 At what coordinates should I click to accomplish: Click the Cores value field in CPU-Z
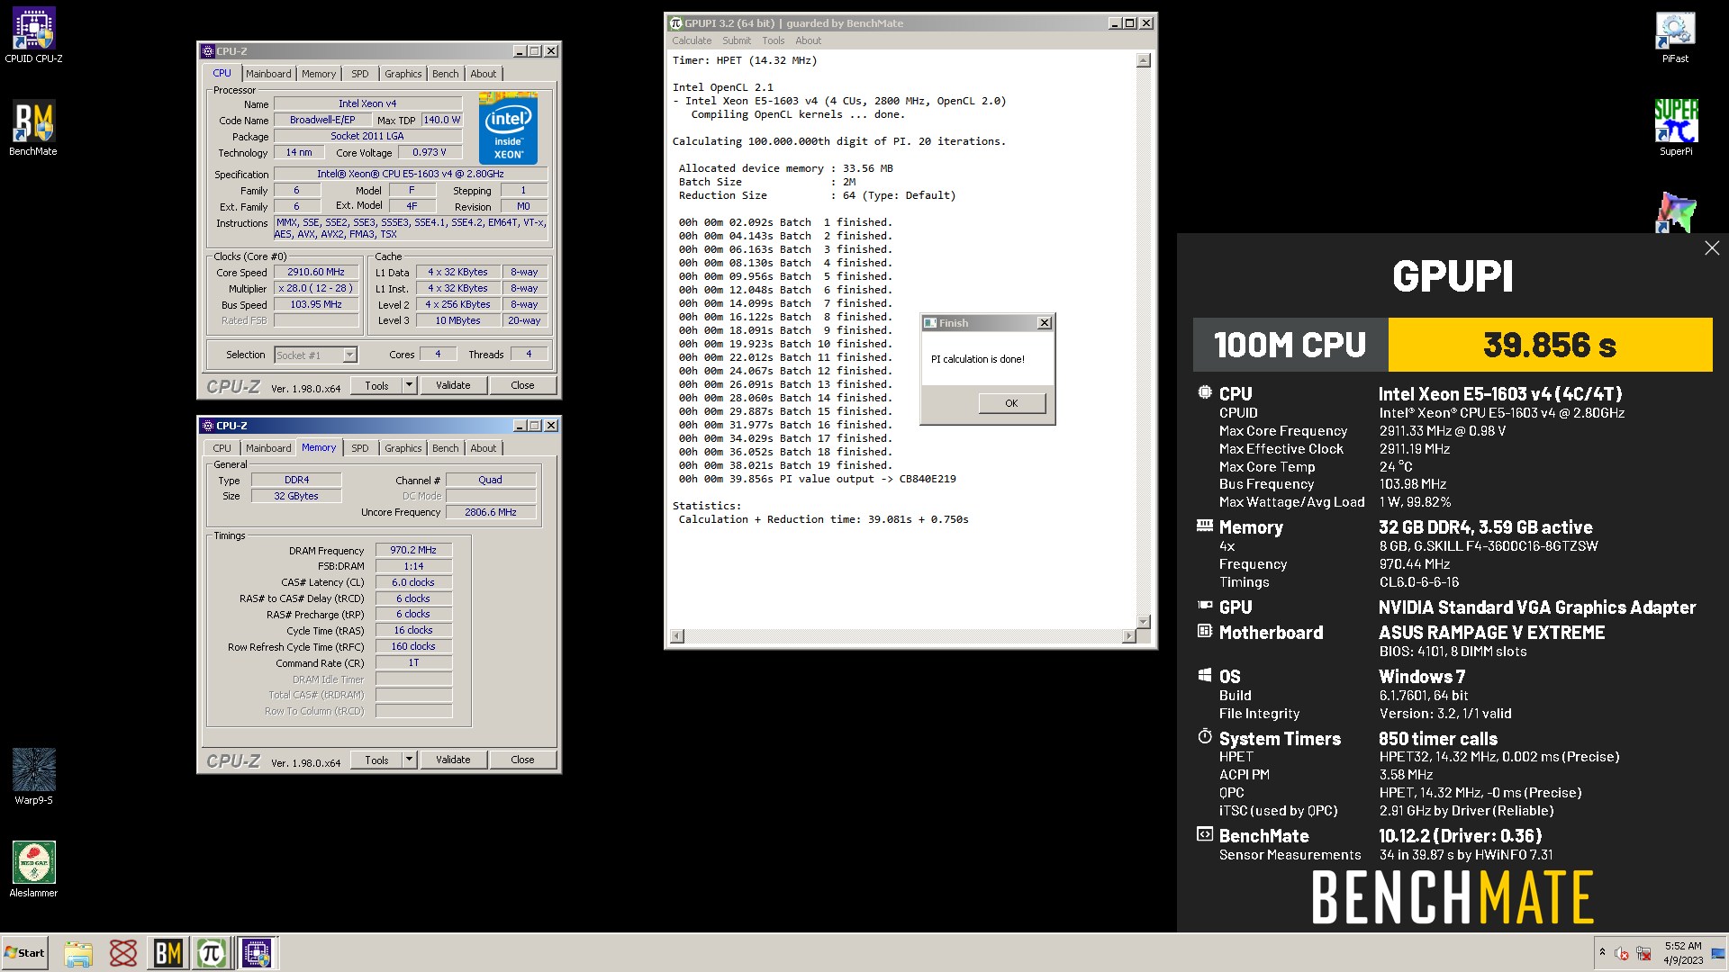(x=438, y=355)
